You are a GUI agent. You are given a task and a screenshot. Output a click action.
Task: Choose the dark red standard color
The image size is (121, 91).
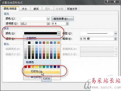point(25,66)
